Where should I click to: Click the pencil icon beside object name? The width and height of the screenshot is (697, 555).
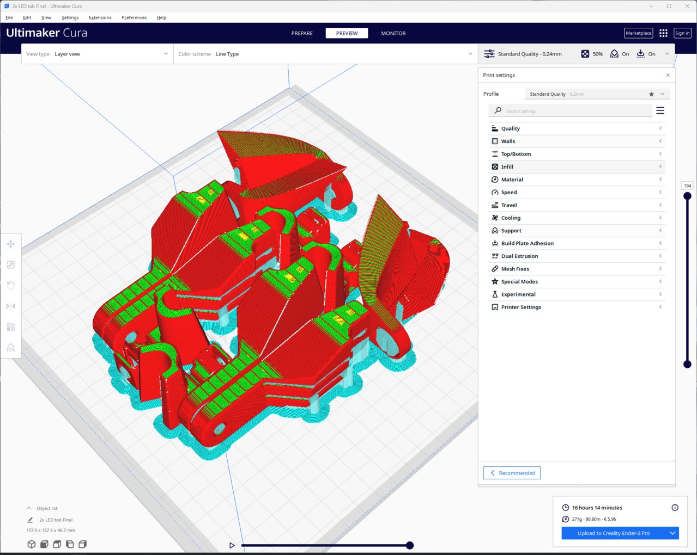[x=30, y=520]
